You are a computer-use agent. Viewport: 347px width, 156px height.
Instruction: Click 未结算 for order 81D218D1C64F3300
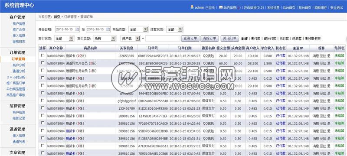[340, 108]
